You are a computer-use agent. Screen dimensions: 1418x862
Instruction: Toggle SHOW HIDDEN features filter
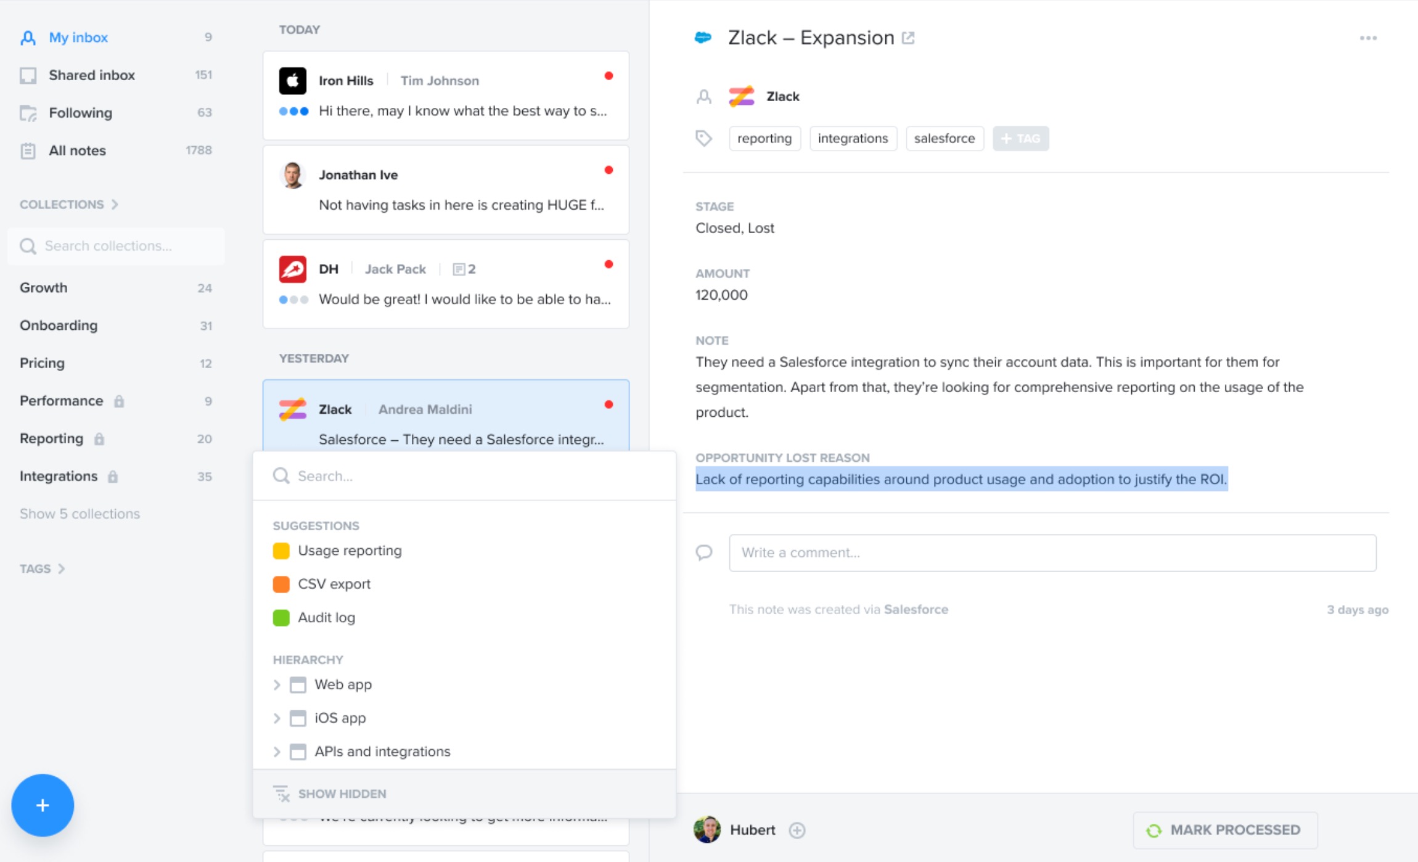(x=330, y=794)
